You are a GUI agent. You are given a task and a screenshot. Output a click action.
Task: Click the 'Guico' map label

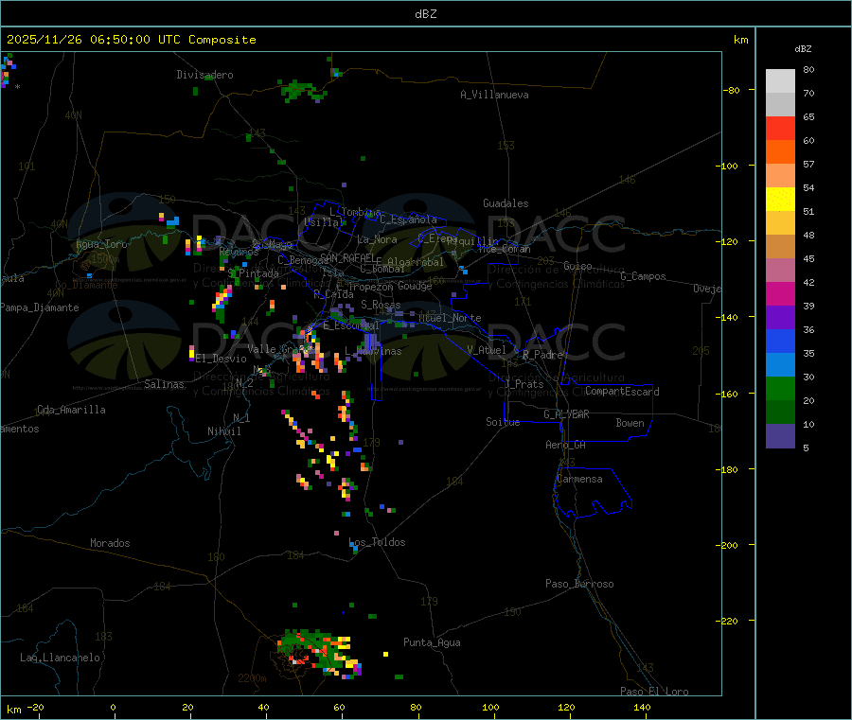pyautogui.click(x=577, y=266)
